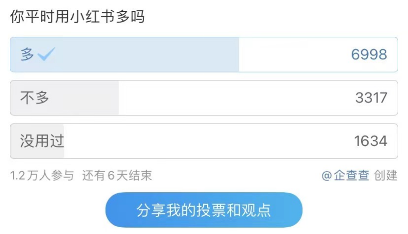Click the white unfilled area of 没用过 row
The image size is (408, 234).
(206, 141)
